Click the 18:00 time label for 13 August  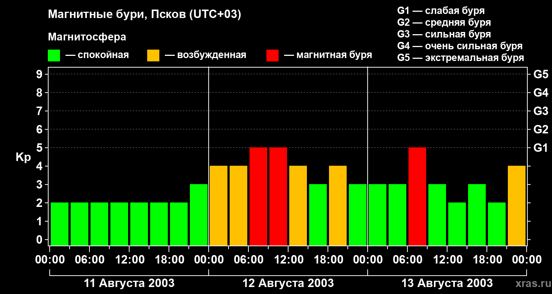487,260
